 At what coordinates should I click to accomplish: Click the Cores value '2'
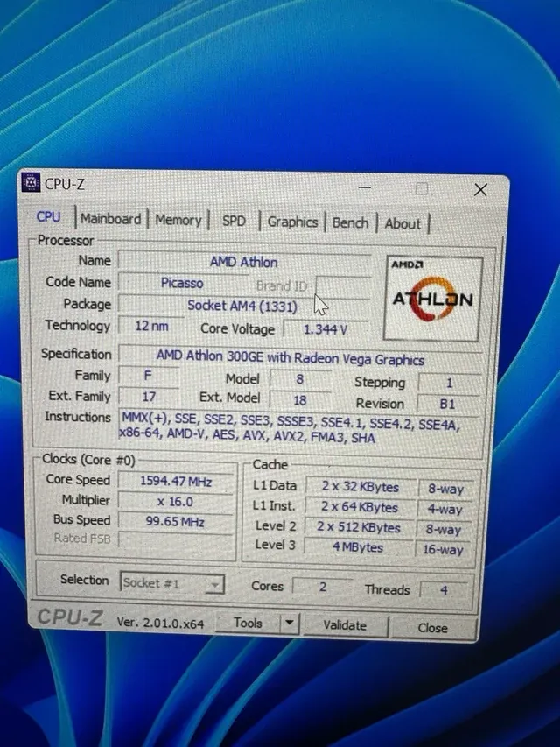coord(323,587)
